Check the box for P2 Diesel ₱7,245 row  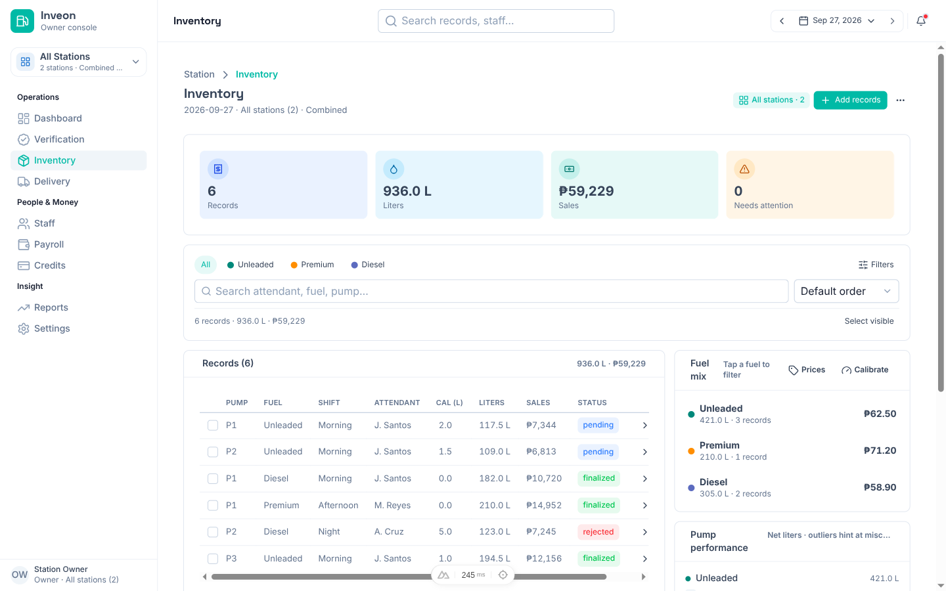pos(213,532)
